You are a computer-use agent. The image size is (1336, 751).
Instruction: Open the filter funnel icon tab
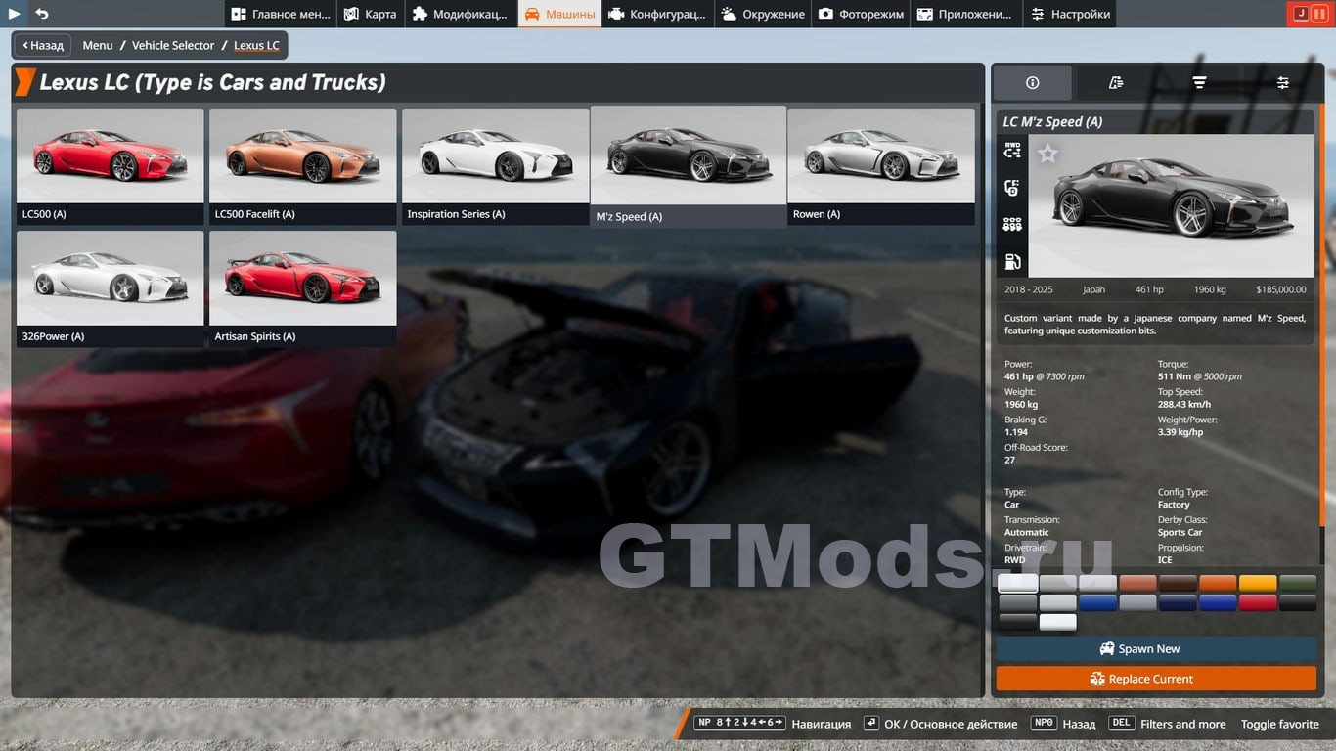click(x=1199, y=83)
